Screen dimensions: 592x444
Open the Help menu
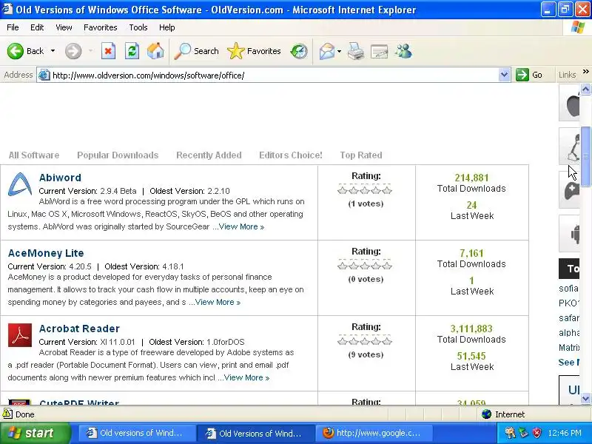[x=167, y=27]
